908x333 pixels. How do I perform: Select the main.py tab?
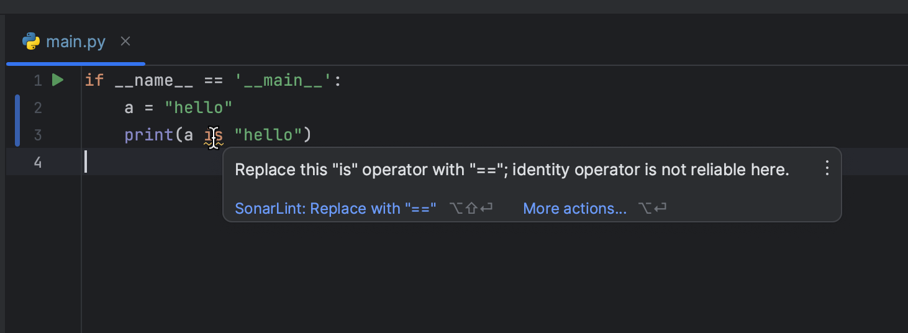pyautogui.click(x=76, y=42)
